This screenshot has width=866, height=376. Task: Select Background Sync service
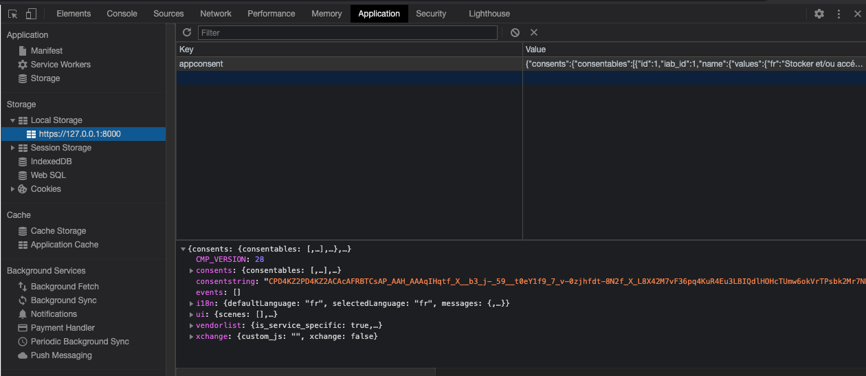tap(63, 300)
